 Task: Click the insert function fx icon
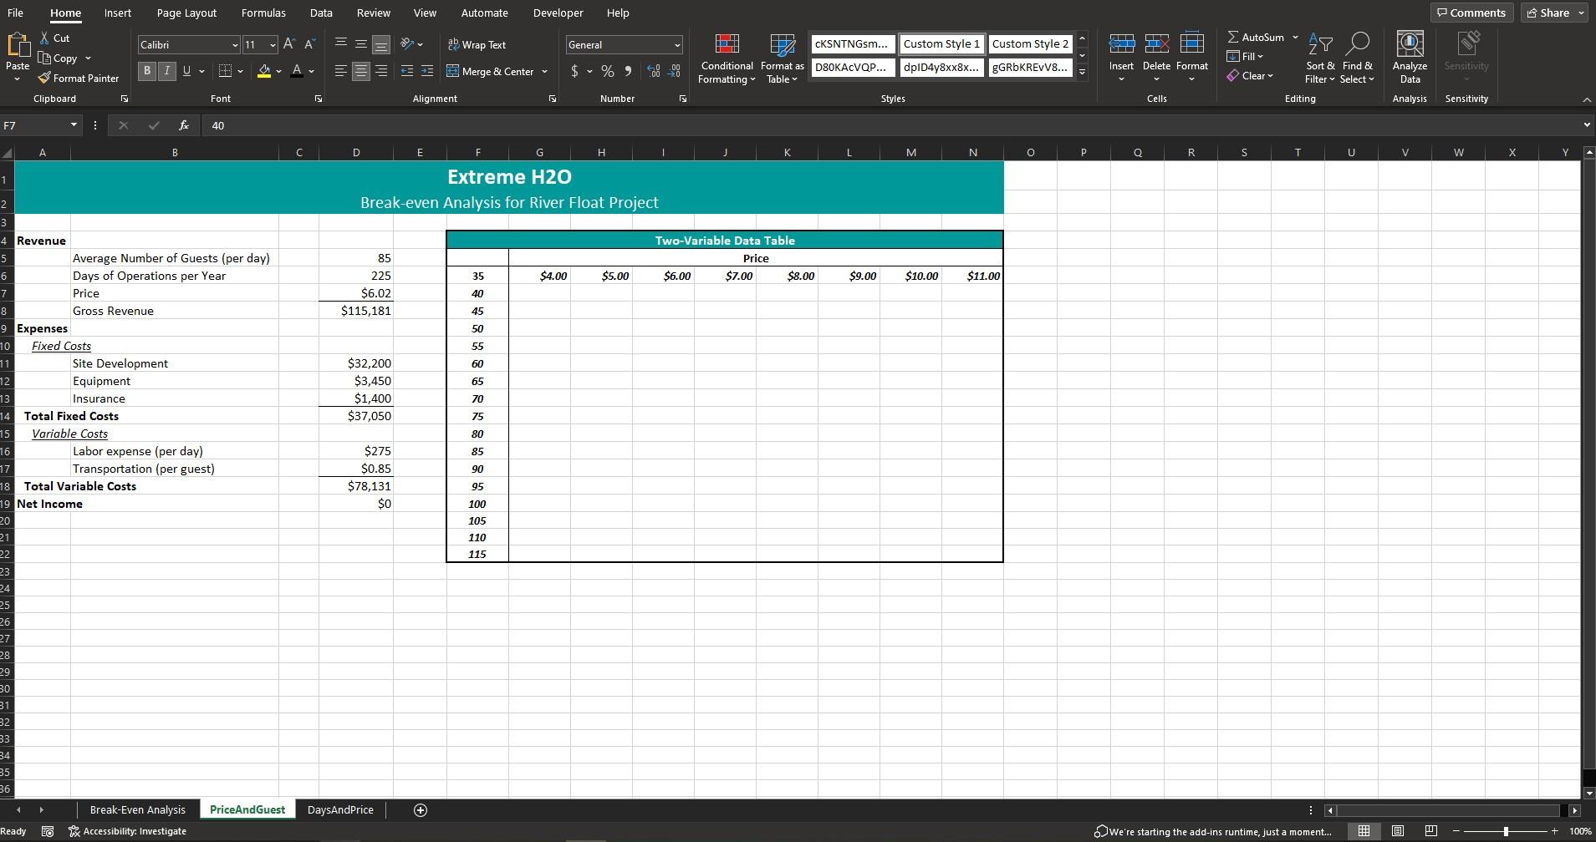pos(184,125)
